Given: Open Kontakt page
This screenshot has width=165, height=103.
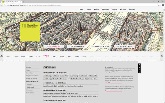Looking at the screenshot, I should [x=96, y=10].
